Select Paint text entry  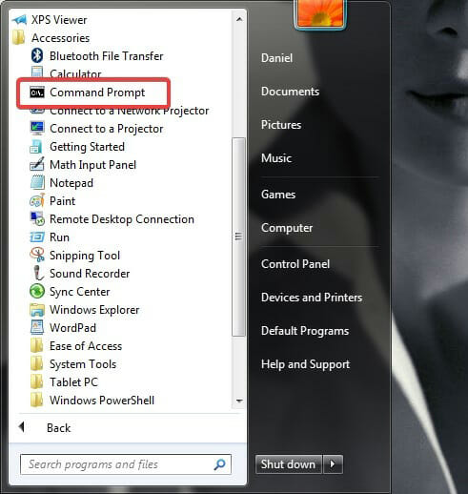tap(62, 201)
